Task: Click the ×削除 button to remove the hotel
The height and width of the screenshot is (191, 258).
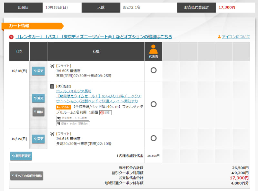Action: 38,112
